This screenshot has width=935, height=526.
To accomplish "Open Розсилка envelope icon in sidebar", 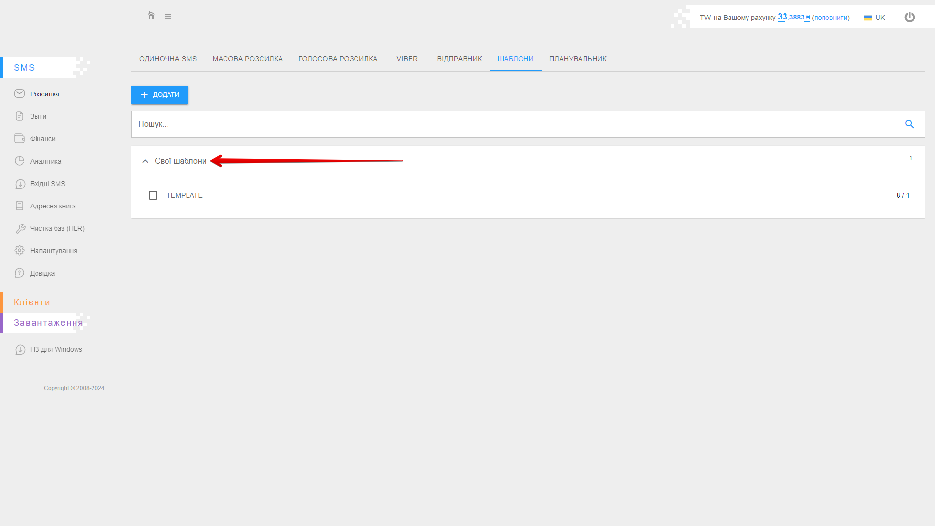I will [19, 94].
